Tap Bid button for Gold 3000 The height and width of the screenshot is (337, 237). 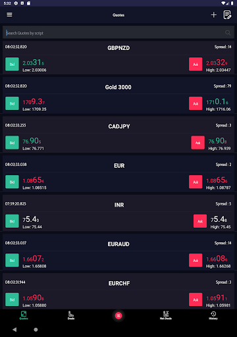coord(12,103)
